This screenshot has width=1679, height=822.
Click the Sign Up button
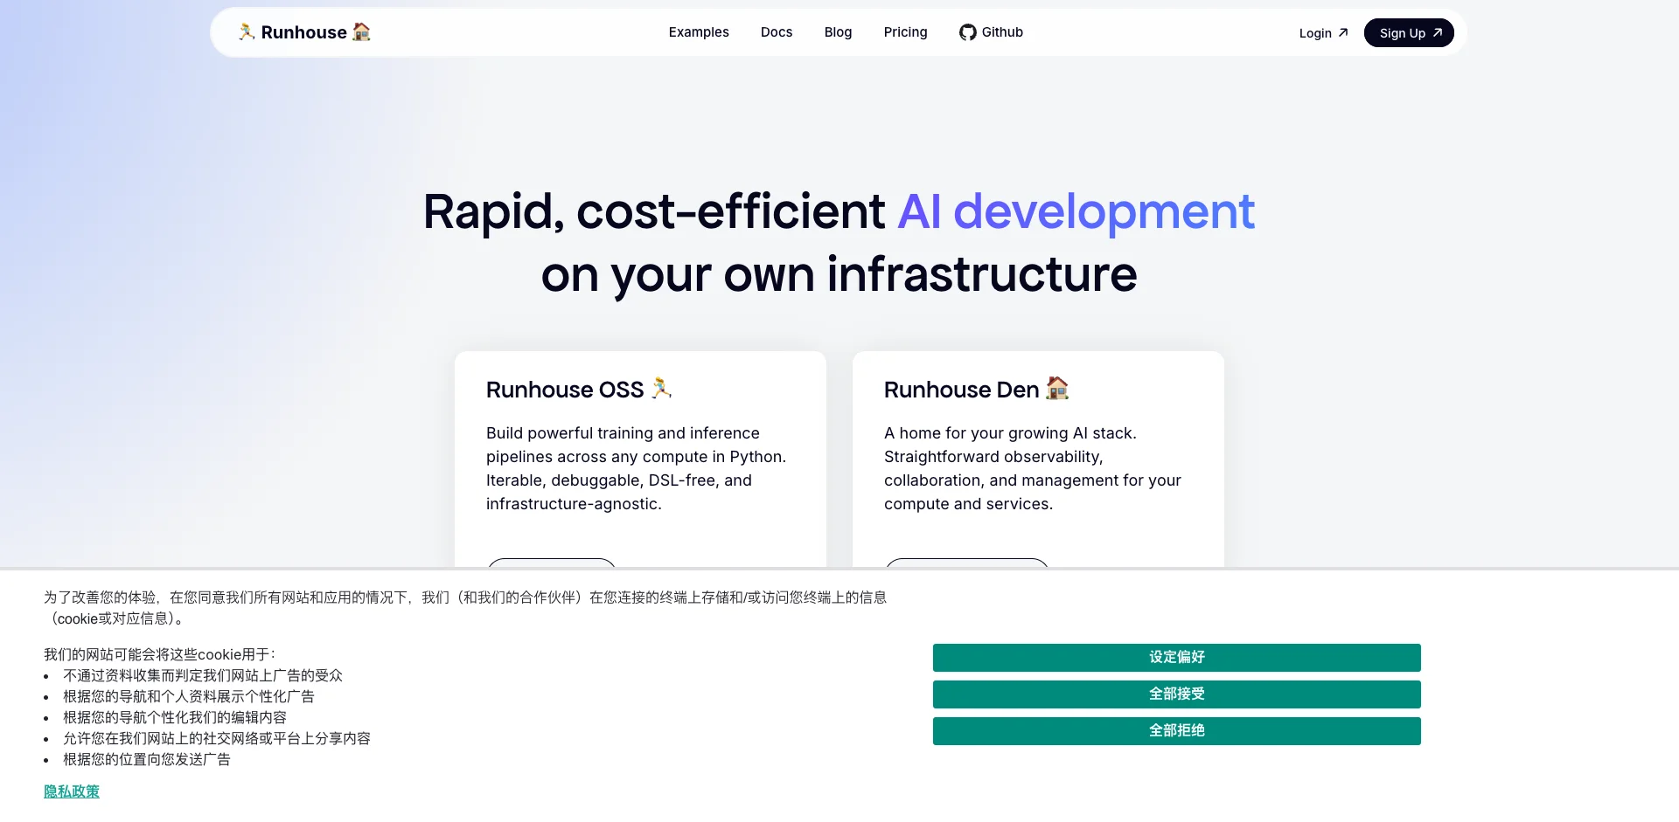tap(1409, 33)
